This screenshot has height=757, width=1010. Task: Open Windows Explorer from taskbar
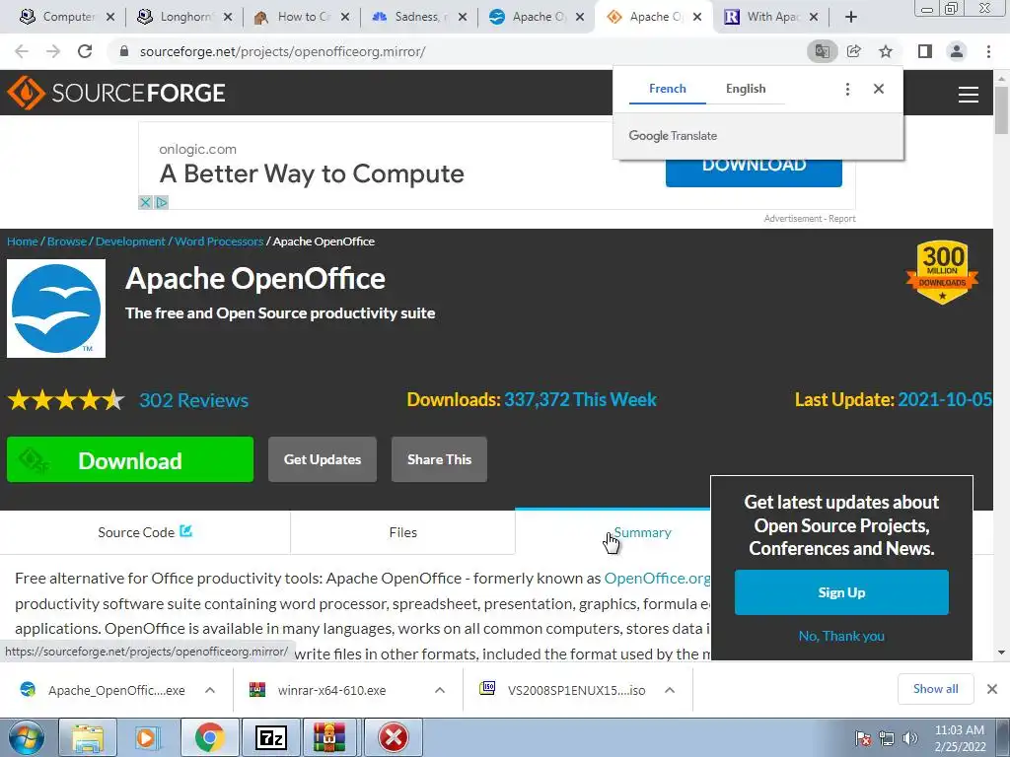click(87, 737)
